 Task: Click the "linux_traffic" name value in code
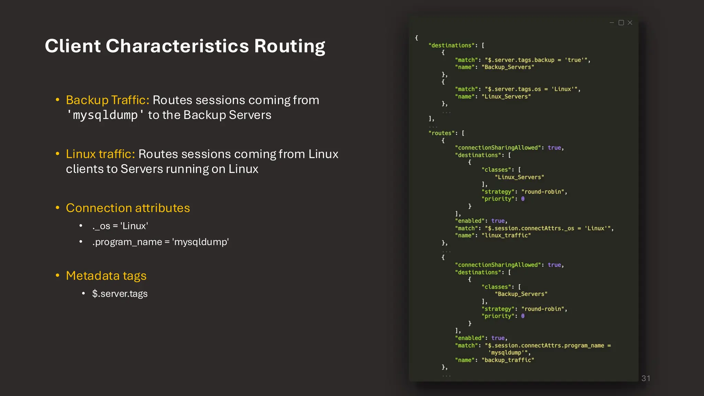pos(506,235)
